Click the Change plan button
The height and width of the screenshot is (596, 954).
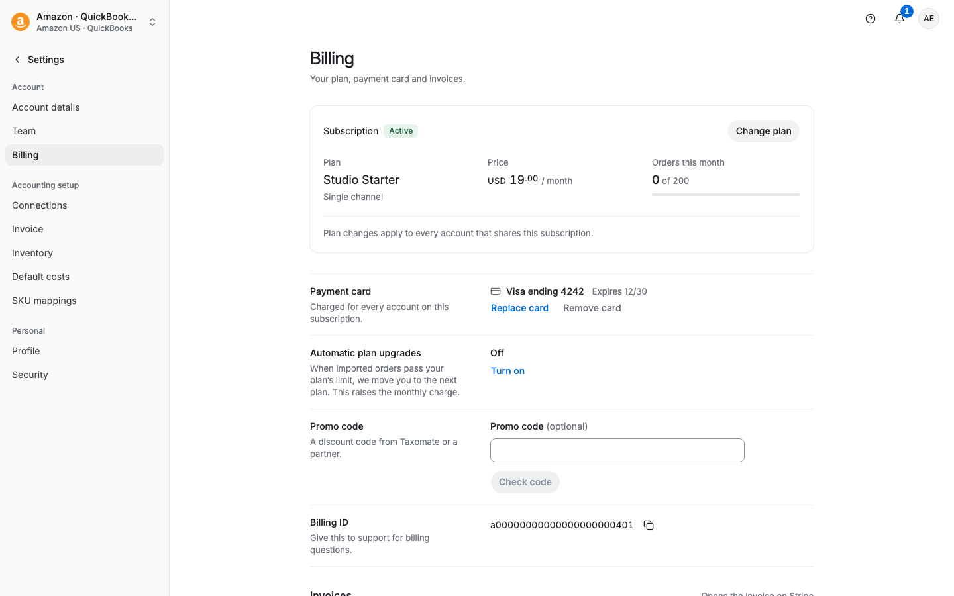coord(763,131)
